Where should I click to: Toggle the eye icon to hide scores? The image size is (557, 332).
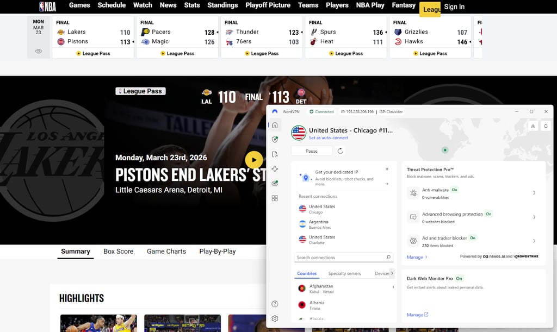(x=39, y=51)
